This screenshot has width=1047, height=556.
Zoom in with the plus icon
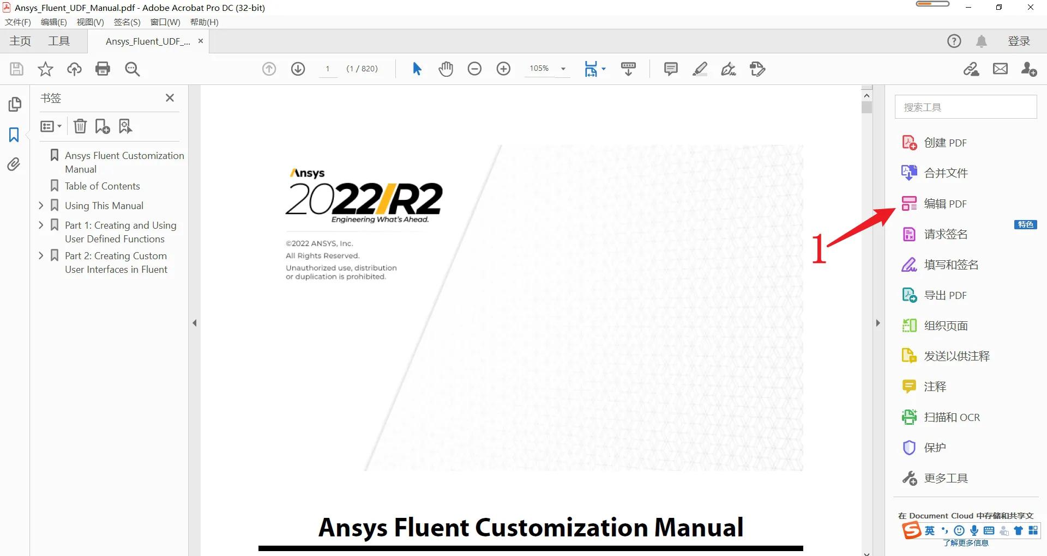(x=503, y=69)
